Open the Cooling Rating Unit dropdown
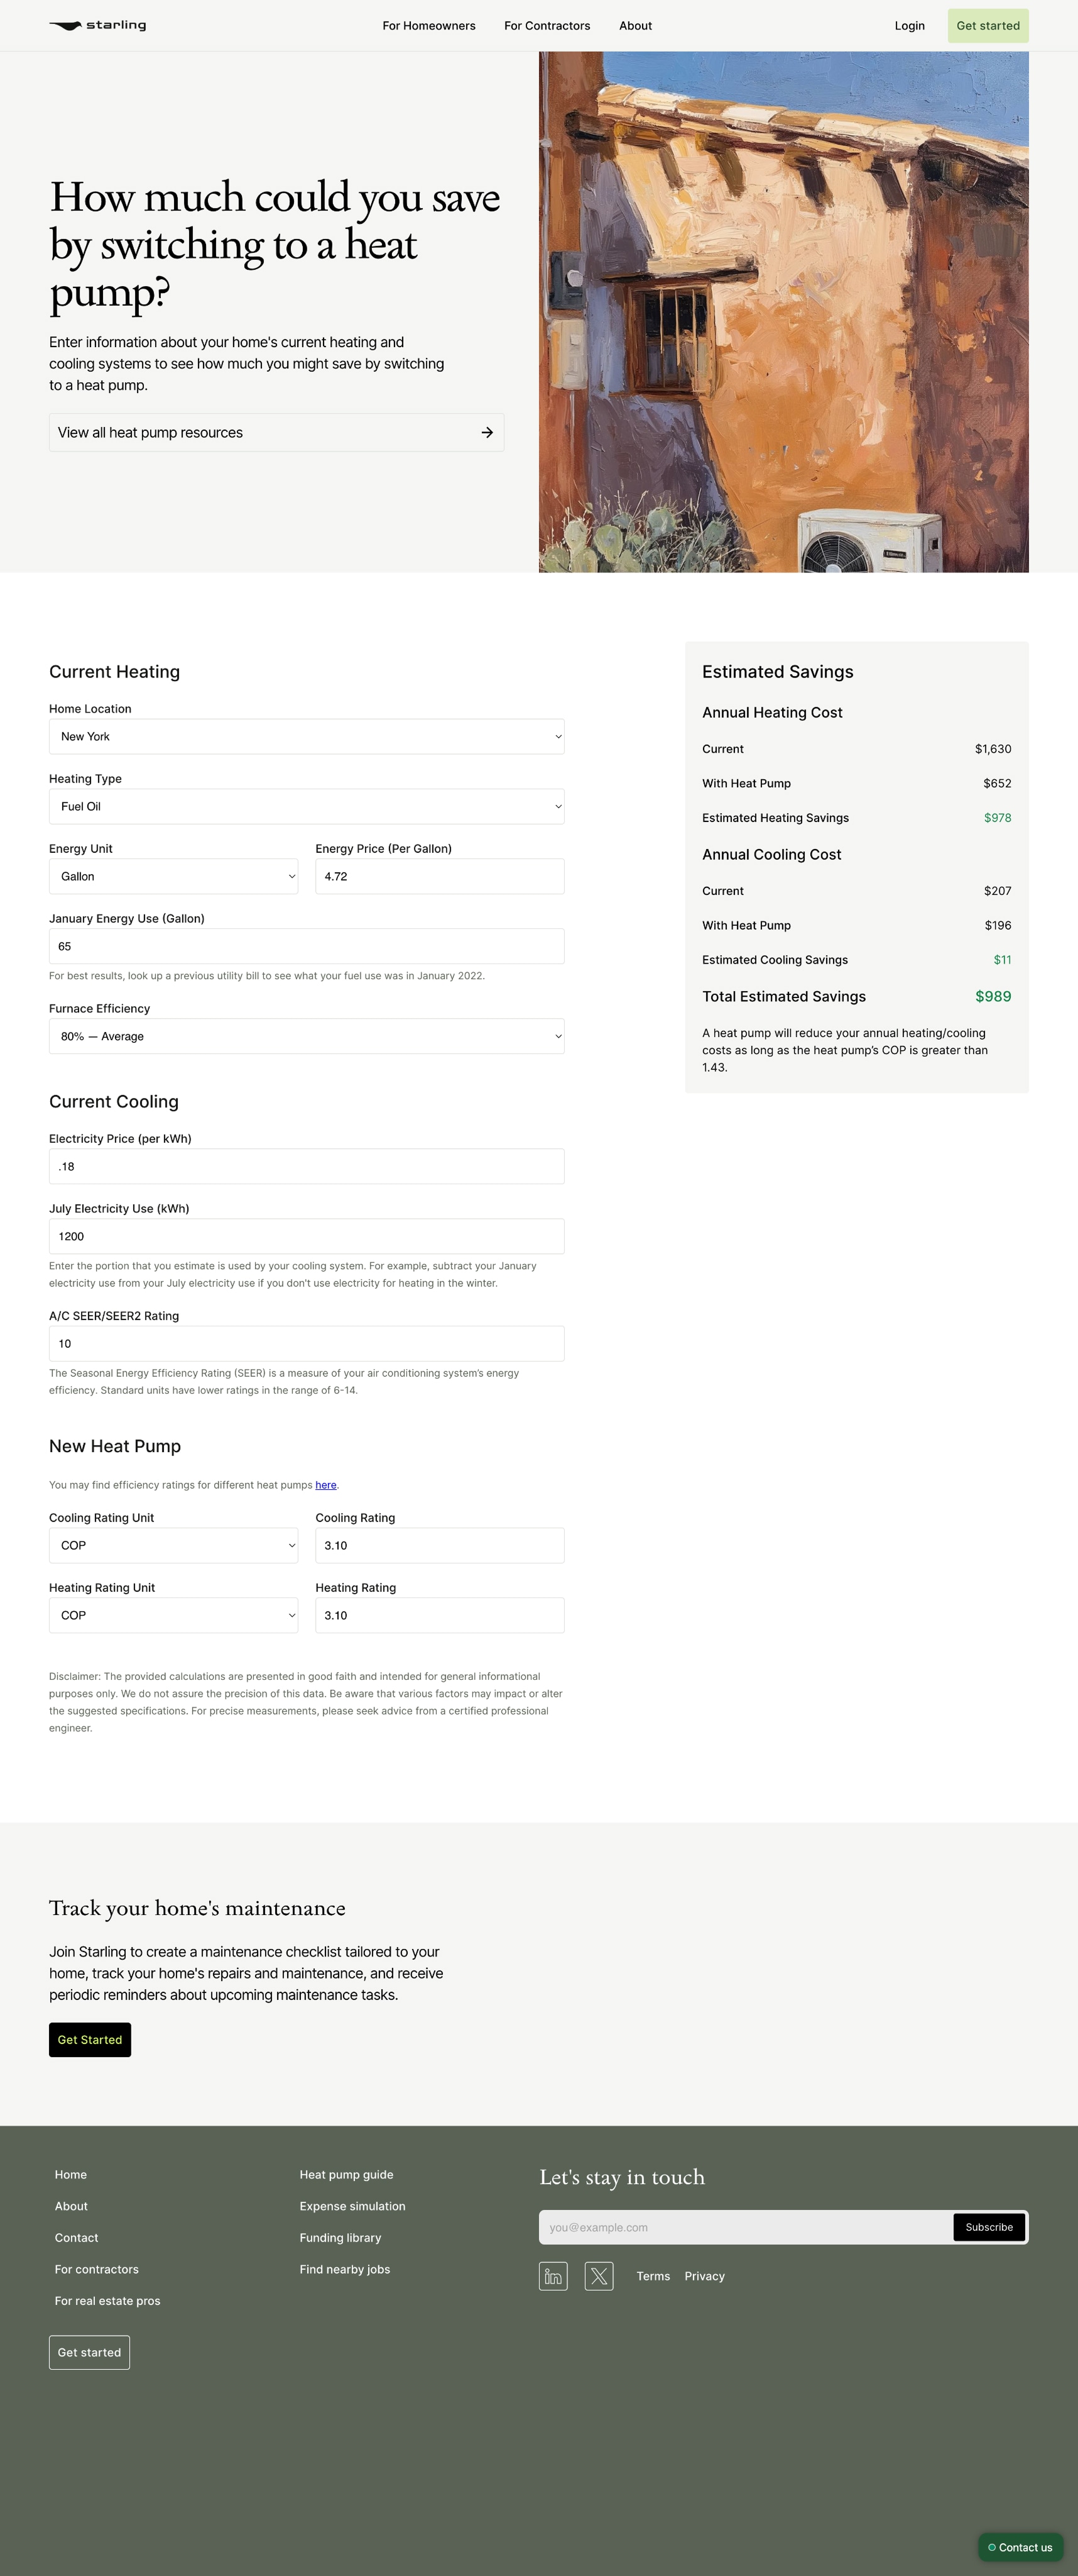 point(173,1545)
